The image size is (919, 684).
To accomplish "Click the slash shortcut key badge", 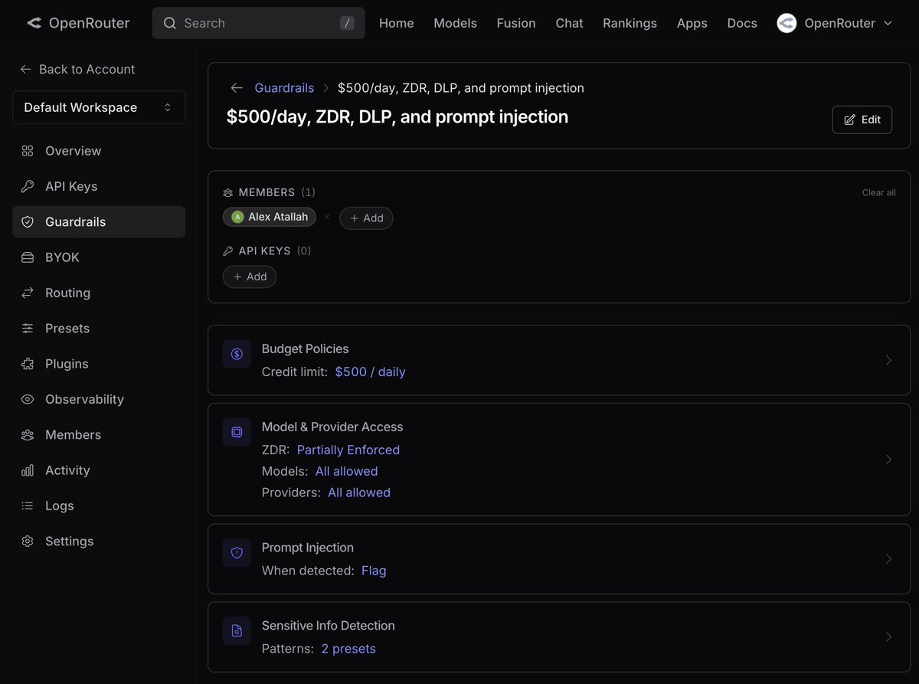I will (x=348, y=23).
